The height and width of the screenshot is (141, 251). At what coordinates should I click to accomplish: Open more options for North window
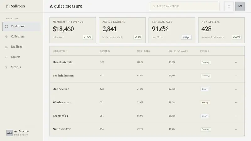tap(237, 129)
